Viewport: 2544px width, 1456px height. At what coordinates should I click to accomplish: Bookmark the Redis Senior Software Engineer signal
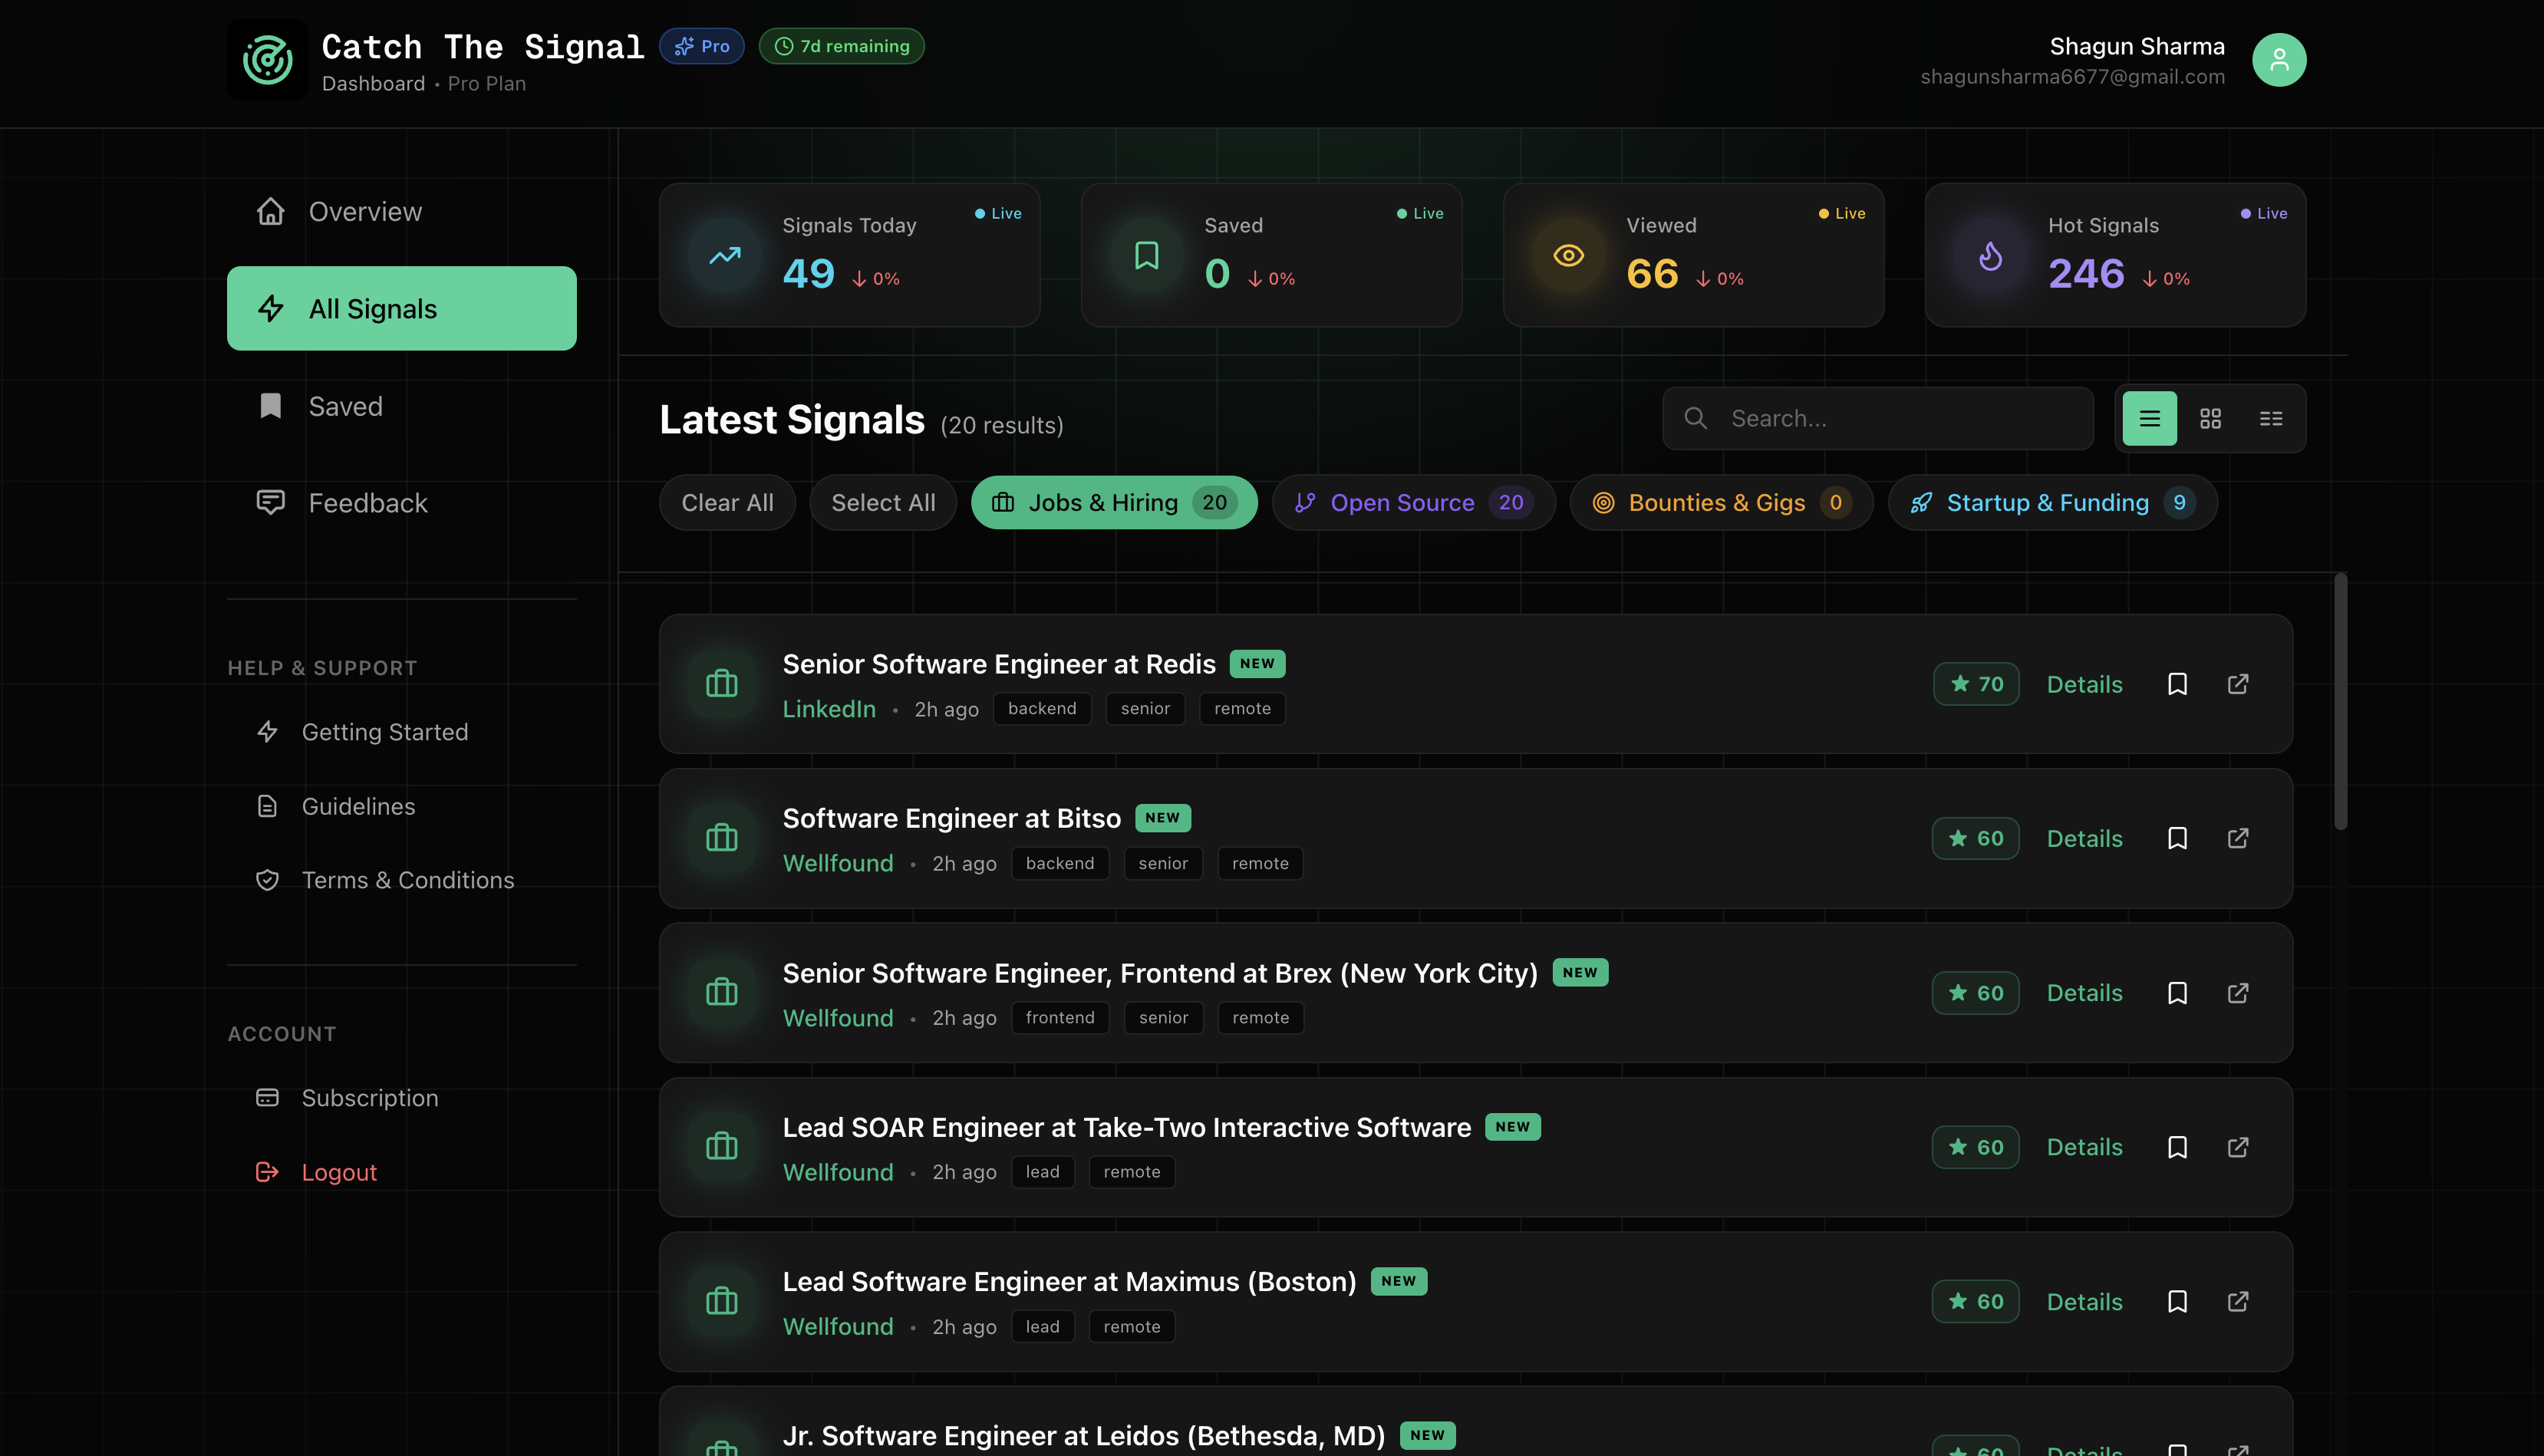[2177, 684]
